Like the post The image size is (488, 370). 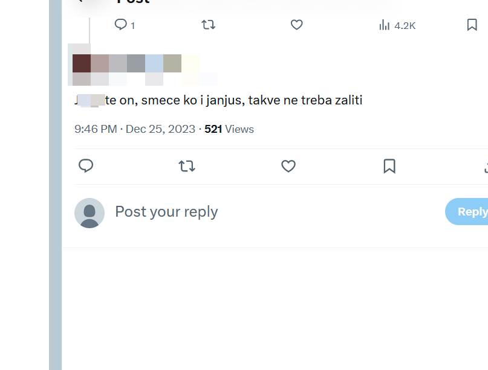coord(296,25)
